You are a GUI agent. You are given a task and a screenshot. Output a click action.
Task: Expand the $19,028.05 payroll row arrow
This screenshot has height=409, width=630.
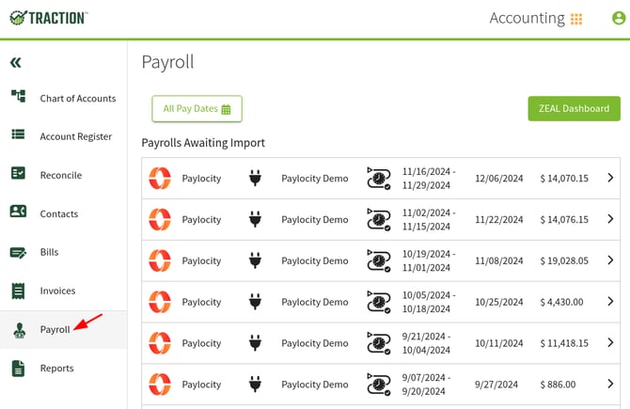[609, 260]
